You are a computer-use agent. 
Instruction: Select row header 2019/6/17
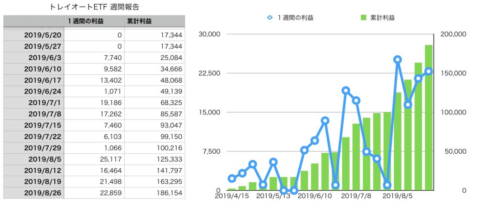[34, 80]
